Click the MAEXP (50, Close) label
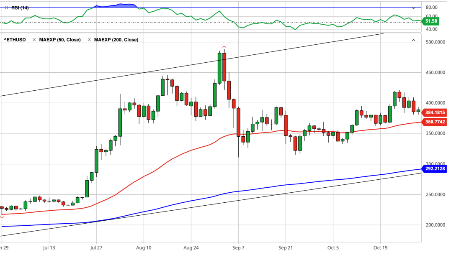Screen dimensions: 451x255 (60, 40)
